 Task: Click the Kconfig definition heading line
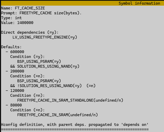tap(75, 125)
